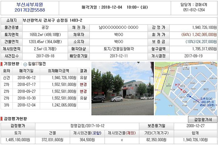Select the 신건 2018-06-12 schedule row date
The image size is (218, 145).
point(26,78)
